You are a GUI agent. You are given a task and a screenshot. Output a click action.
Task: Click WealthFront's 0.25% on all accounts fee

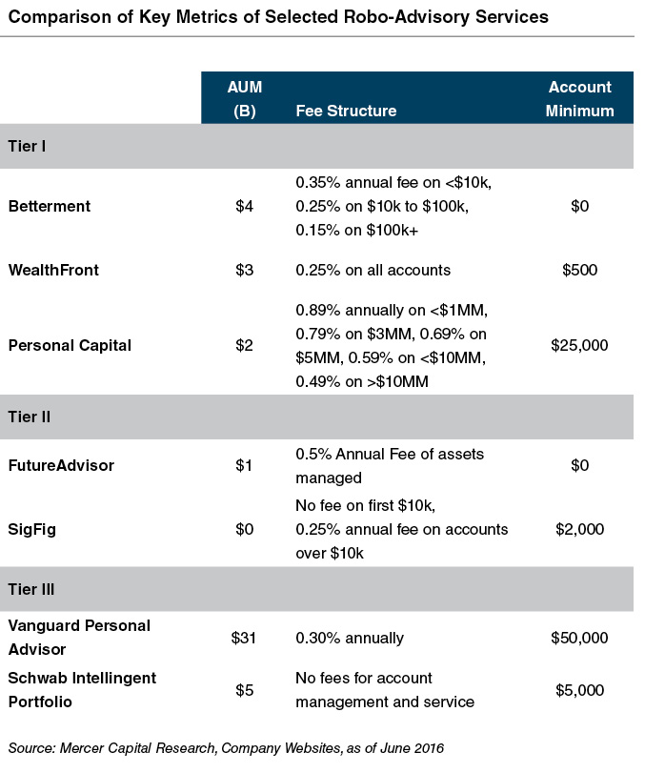click(373, 270)
